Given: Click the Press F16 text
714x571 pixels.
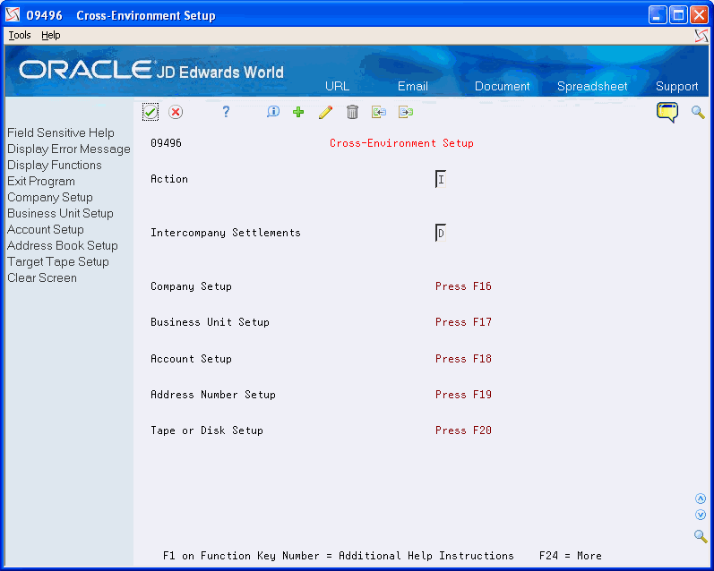Looking at the screenshot, I should point(463,286).
